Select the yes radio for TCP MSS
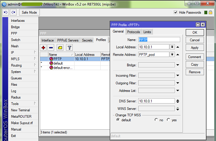The width and height of the screenshot is (216, 141). coord(168,120)
